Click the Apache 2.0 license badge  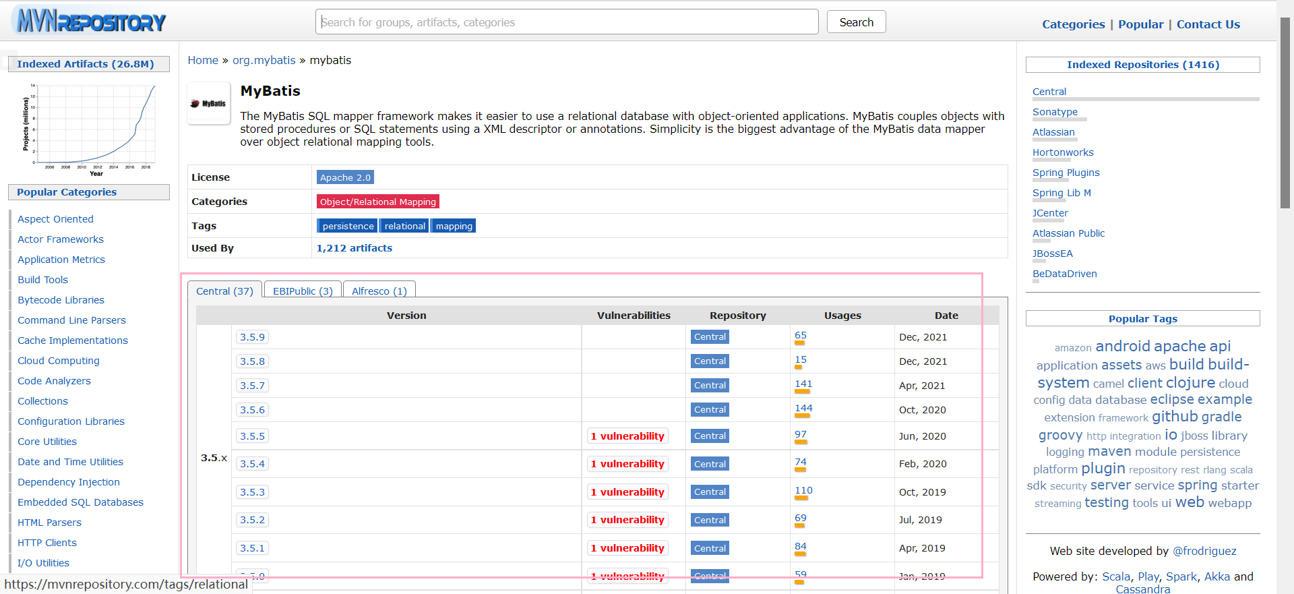(345, 177)
